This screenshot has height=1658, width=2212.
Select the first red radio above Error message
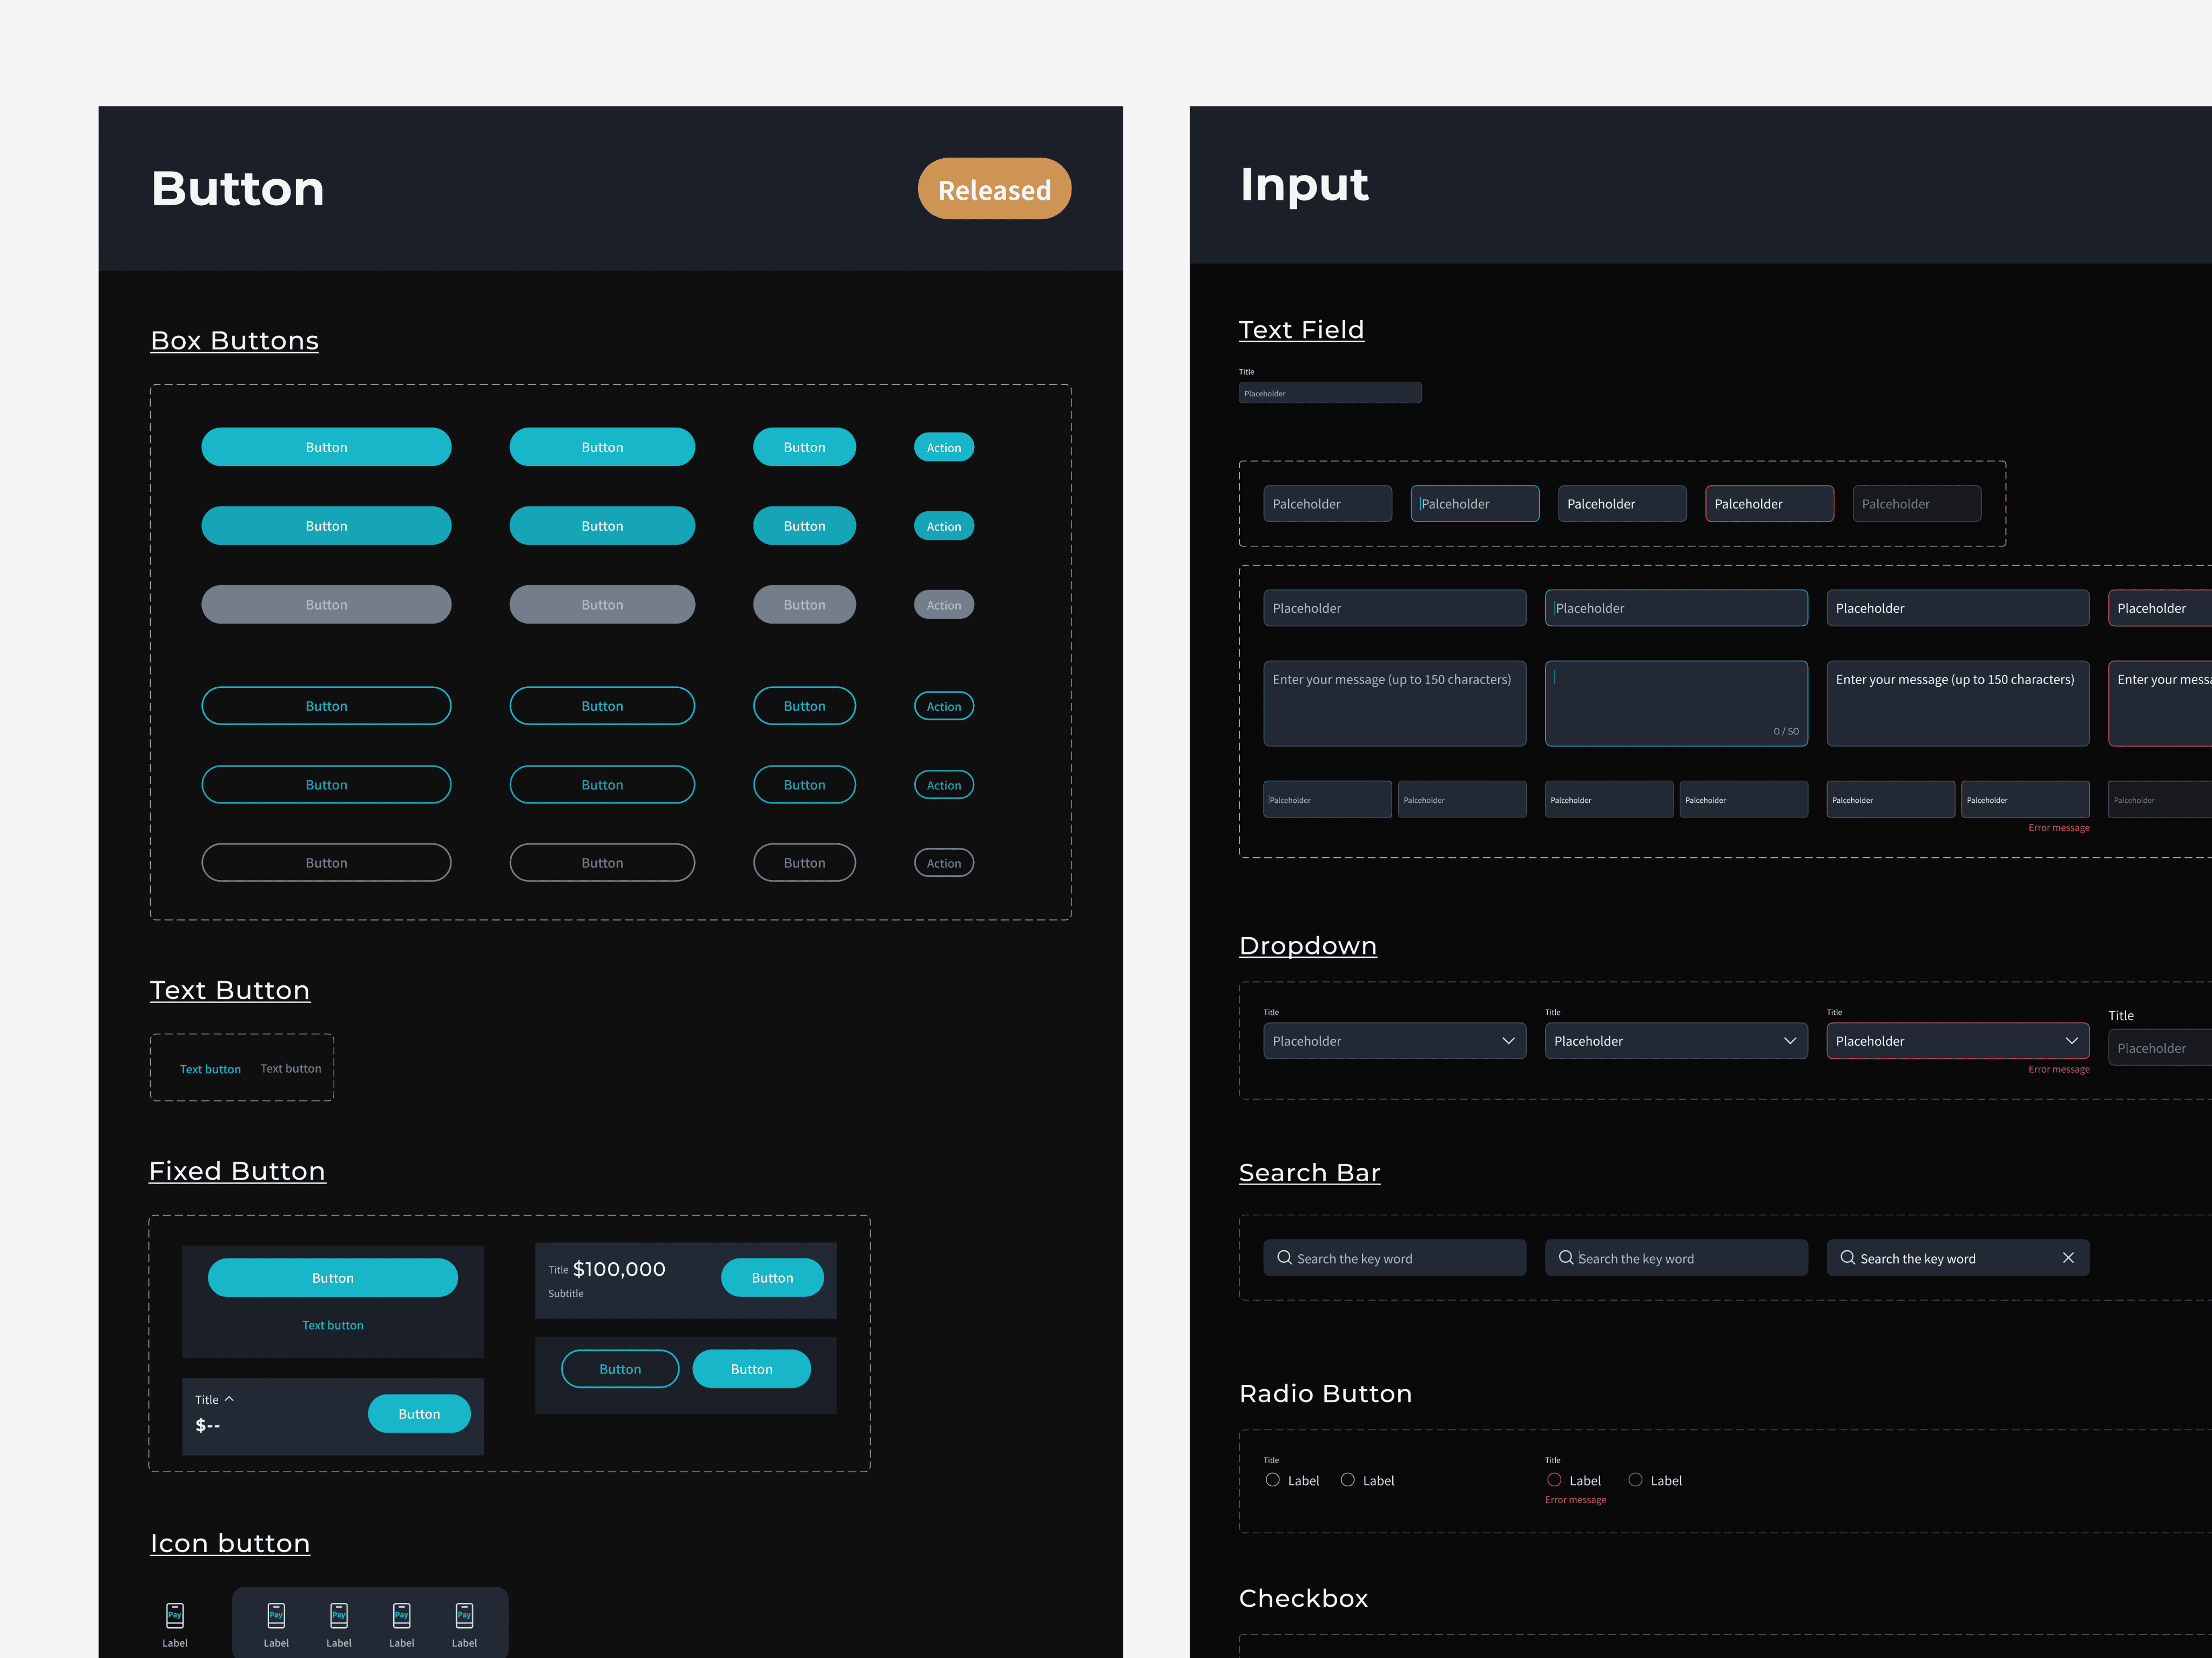1554,1480
